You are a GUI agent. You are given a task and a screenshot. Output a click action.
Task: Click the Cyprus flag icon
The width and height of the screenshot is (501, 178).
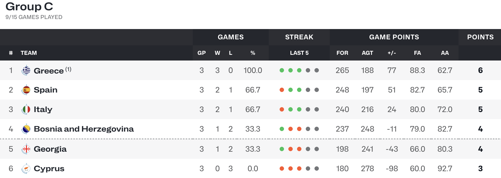(x=26, y=169)
